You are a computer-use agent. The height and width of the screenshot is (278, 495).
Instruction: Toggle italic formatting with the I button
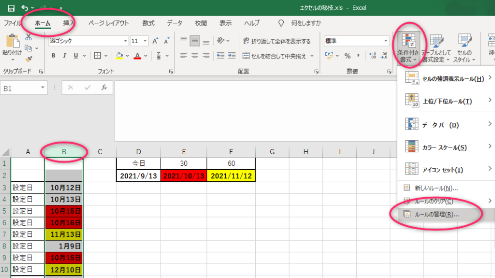65,56
